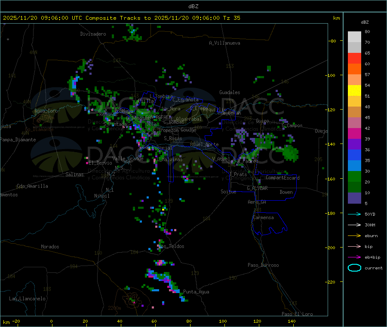The width and height of the screenshot is (387, 327).
Task: Click the 'El_Desvio' map label
Action: (x=101, y=163)
